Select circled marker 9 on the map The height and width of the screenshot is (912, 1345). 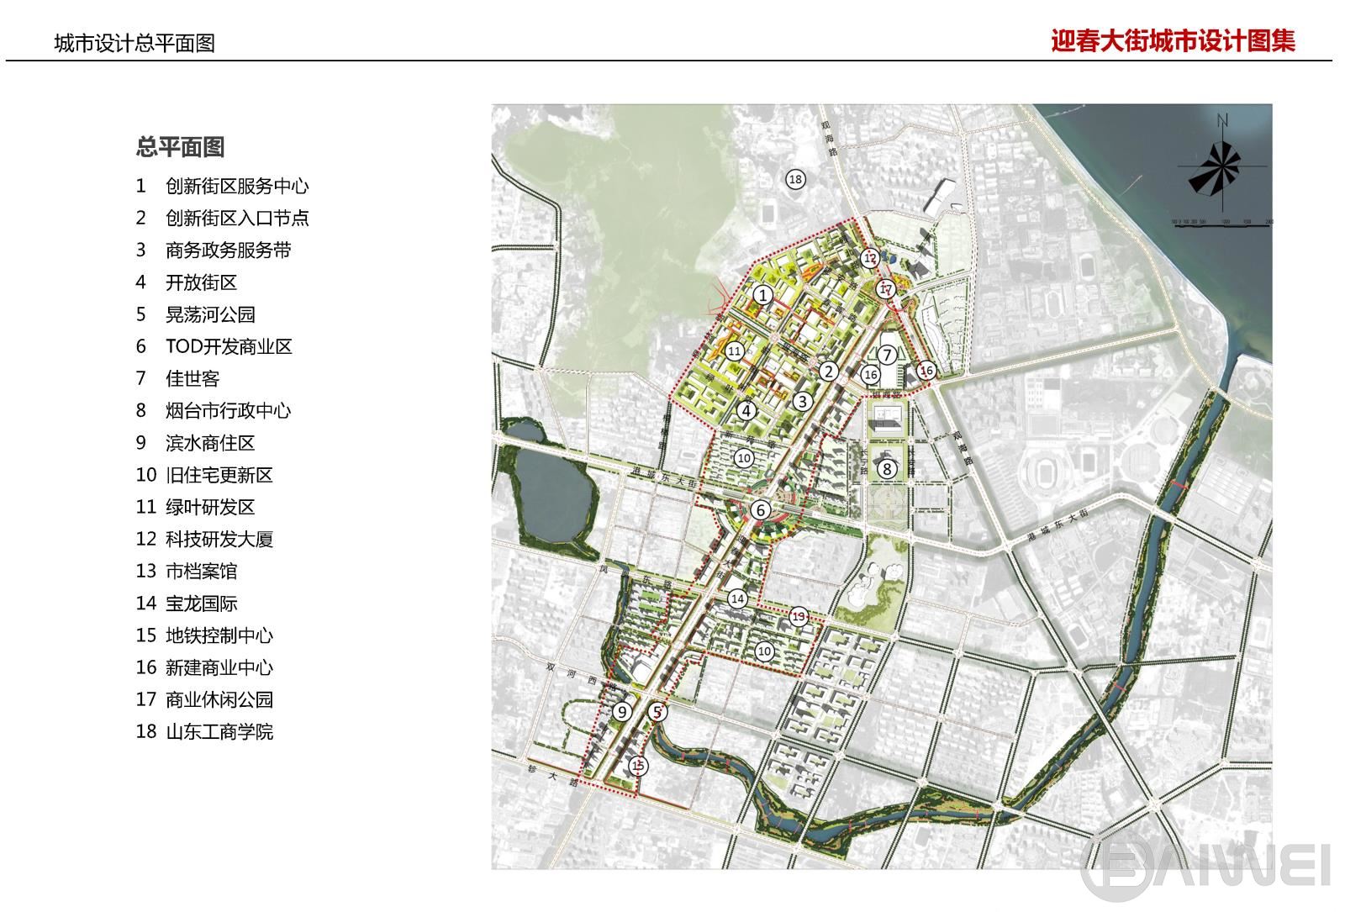[x=621, y=712]
